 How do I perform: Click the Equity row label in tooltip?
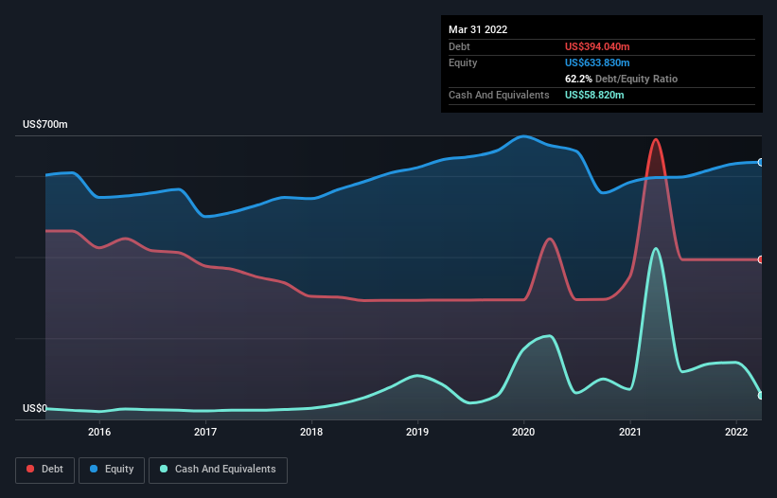tap(463, 62)
